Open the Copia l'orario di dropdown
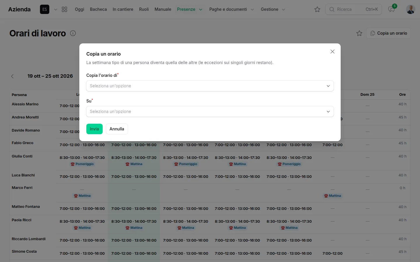The image size is (420, 262). click(210, 86)
